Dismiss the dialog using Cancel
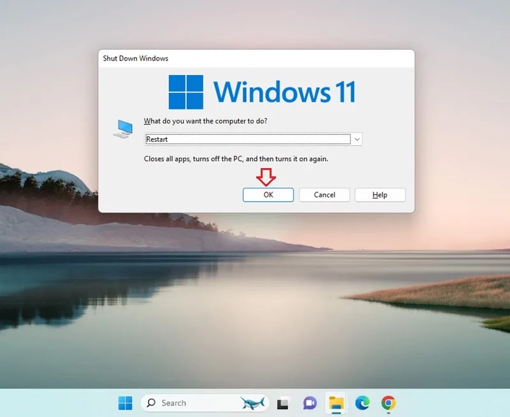Viewport: 510px width, 417px height. (324, 195)
